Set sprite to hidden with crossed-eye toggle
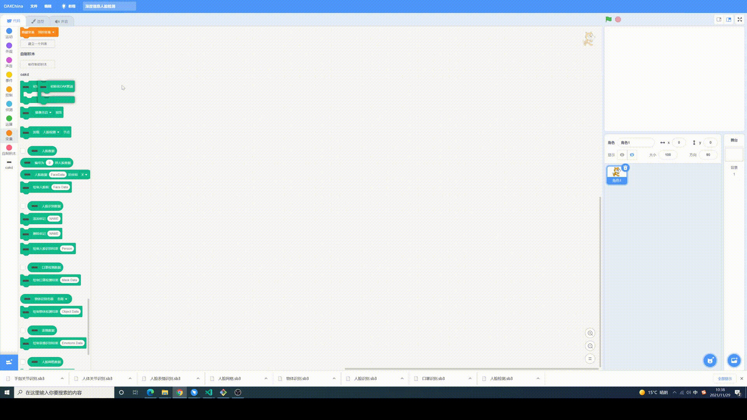The image size is (747, 420). (x=632, y=155)
